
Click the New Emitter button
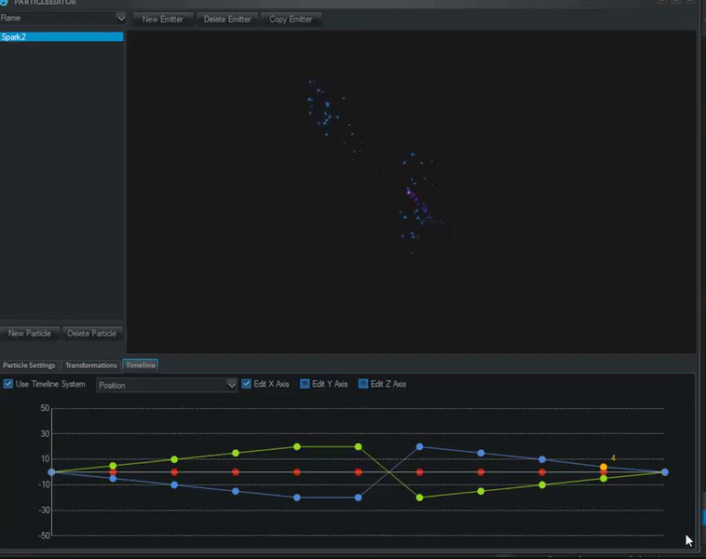click(x=163, y=20)
